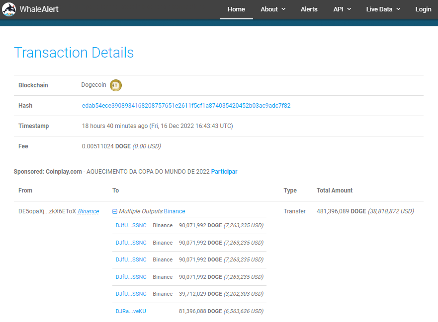Click the Sponsored: Coinplay.com text
Screen dimensions: 438x322
pyautogui.click(x=48, y=172)
